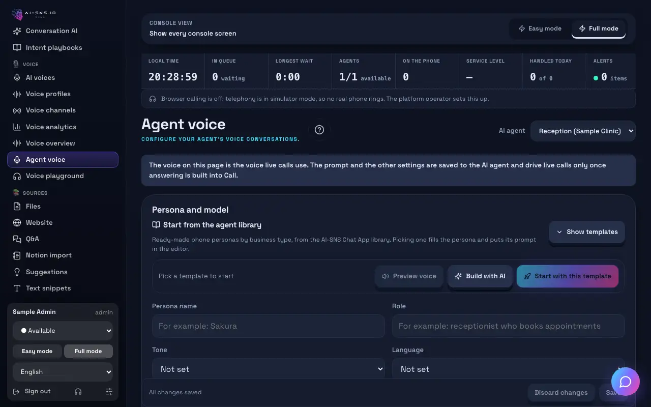Click the Files upload icon
The width and height of the screenshot is (651, 407).
[17, 207]
